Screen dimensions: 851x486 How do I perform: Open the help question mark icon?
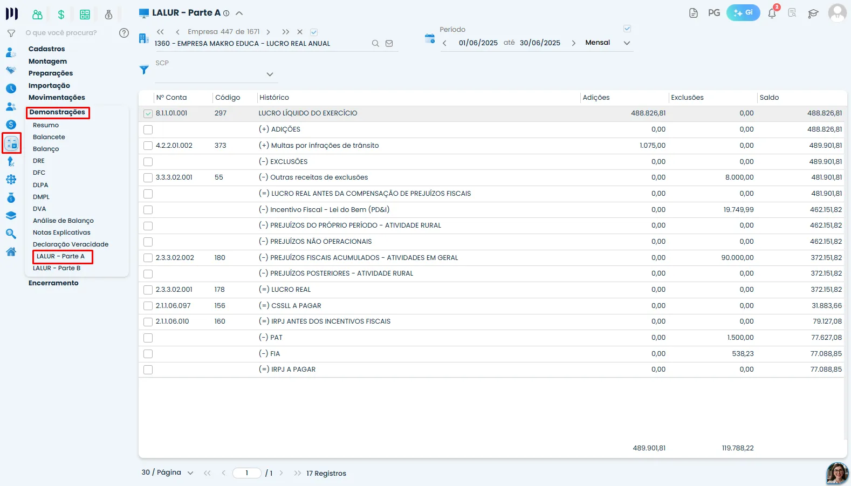pyautogui.click(x=124, y=33)
